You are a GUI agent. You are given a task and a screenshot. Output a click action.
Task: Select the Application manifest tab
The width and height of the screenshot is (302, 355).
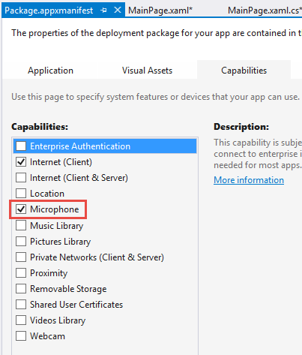(x=50, y=71)
